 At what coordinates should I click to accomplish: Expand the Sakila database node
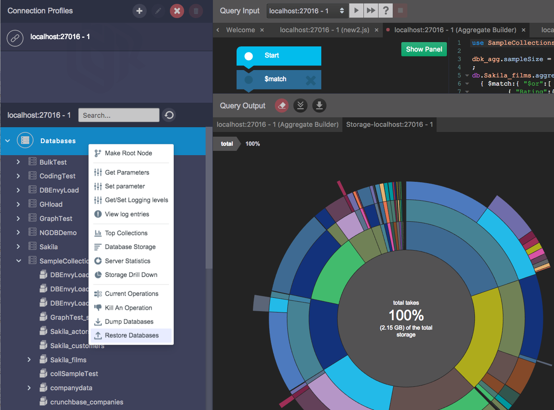tap(18, 247)
